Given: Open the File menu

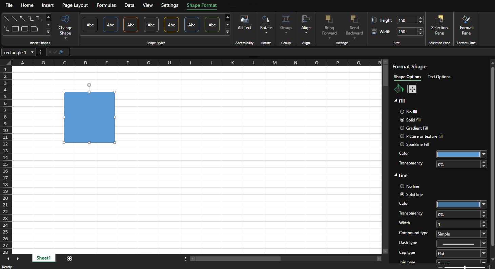Looking at the screenshot, I should [9, 5].
